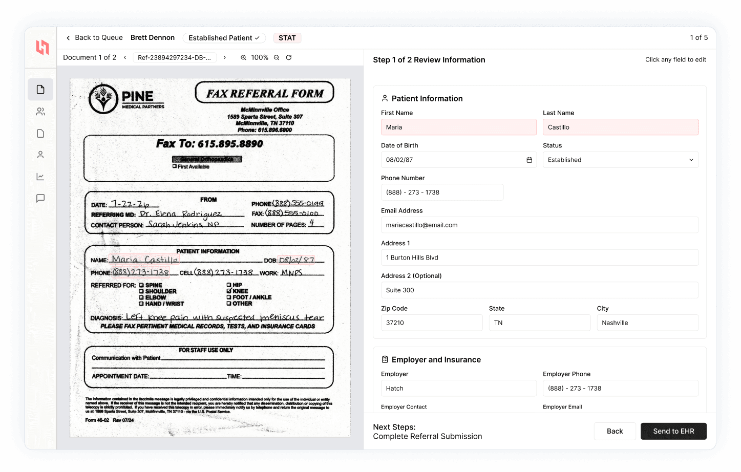741x472 pixels.
Task: Edit the First Name field Maria
Action: point(459,127)
